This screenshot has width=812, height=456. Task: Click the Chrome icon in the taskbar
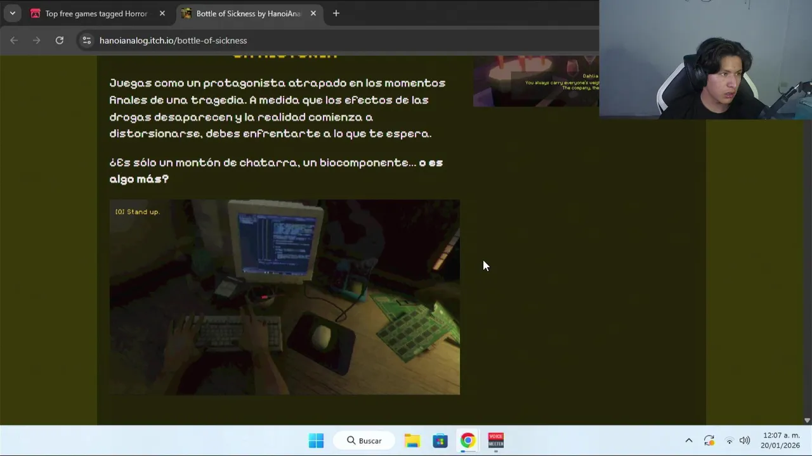468,441
